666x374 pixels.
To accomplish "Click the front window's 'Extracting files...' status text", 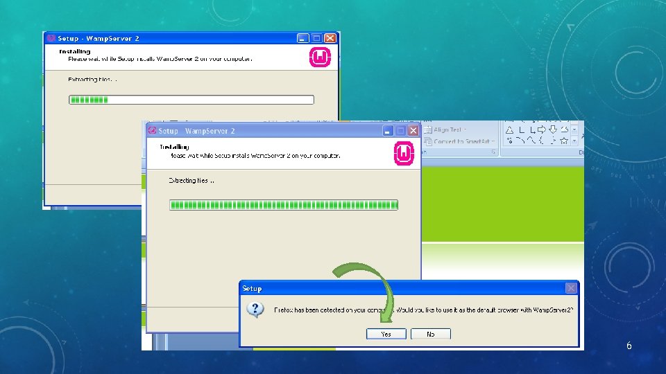I will click(191, 181).
